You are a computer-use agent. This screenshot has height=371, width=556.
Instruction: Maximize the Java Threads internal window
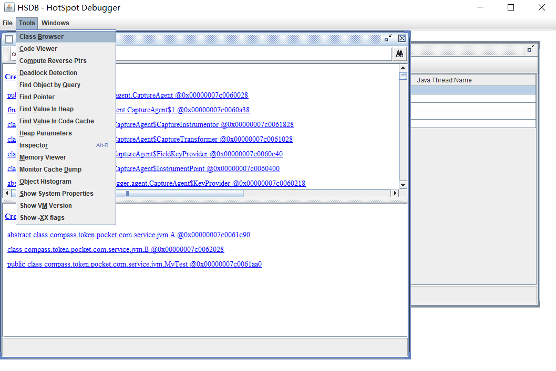point(530,49)
